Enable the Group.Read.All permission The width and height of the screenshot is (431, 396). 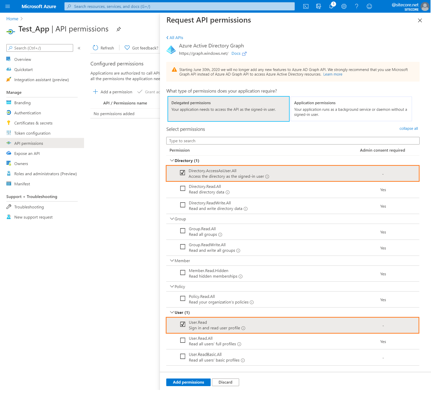[x=183, y=231]
